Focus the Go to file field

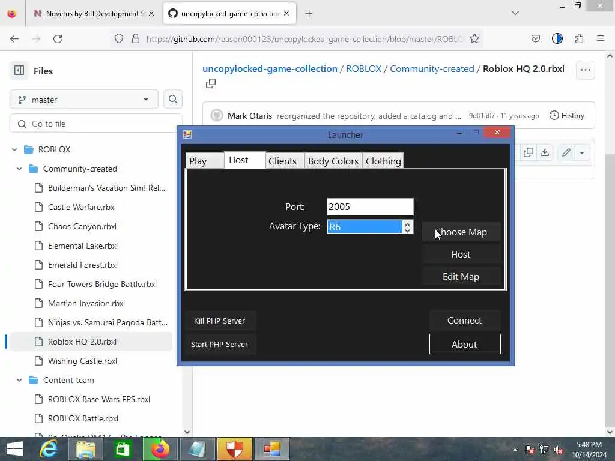[96, 124]
